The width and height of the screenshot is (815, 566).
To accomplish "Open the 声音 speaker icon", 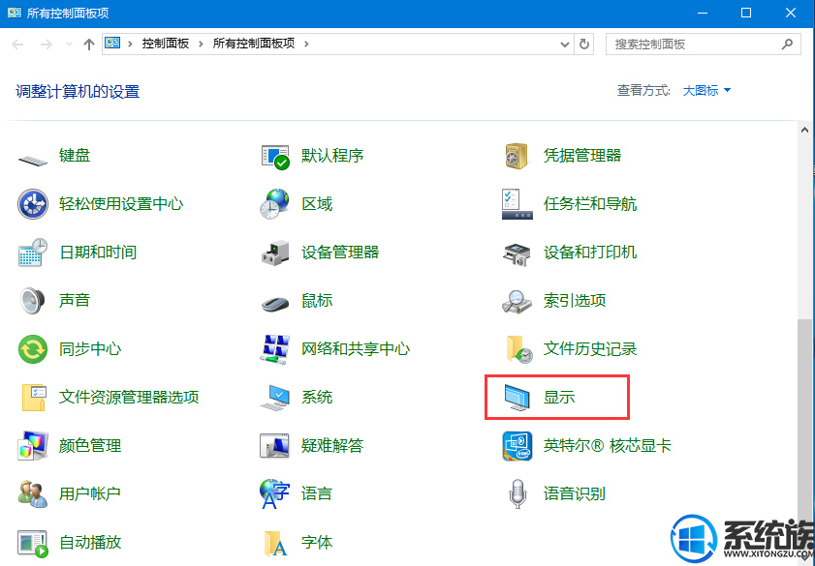I will 32,300.
